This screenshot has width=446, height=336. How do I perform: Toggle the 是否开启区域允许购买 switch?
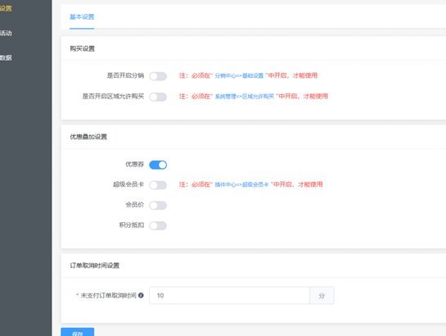[x=158, y=97]
